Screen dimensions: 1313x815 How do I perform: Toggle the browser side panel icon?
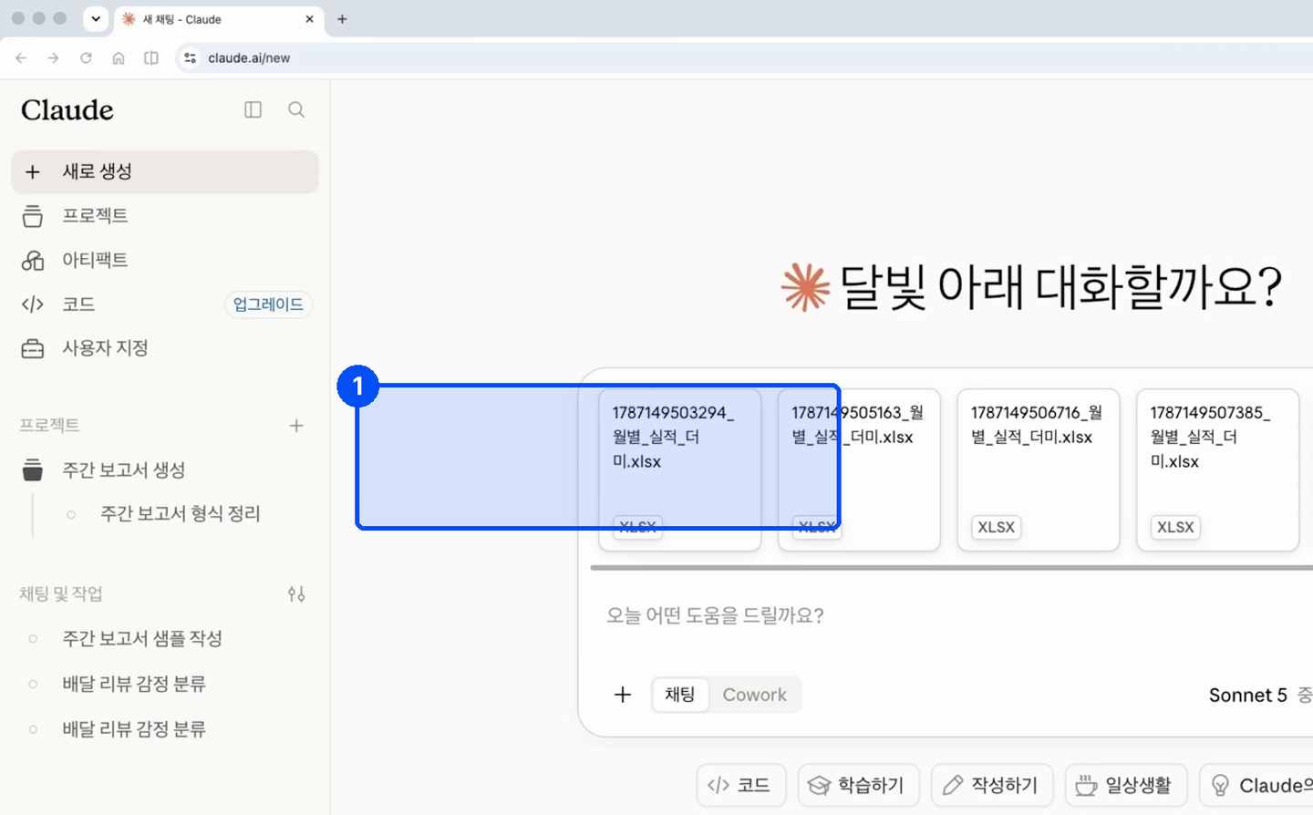click(x=151, y=57)
